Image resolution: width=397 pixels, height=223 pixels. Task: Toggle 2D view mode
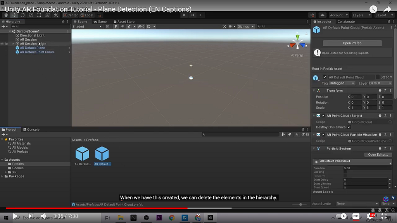pyautogui.click(x=107, y=26)
